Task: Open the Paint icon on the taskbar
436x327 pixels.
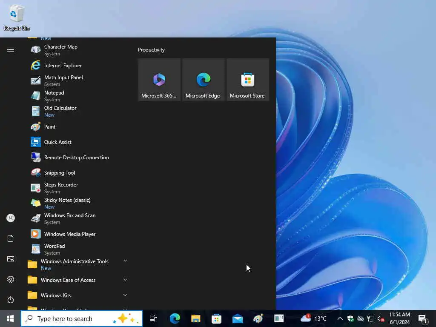Action: point(258,318)
